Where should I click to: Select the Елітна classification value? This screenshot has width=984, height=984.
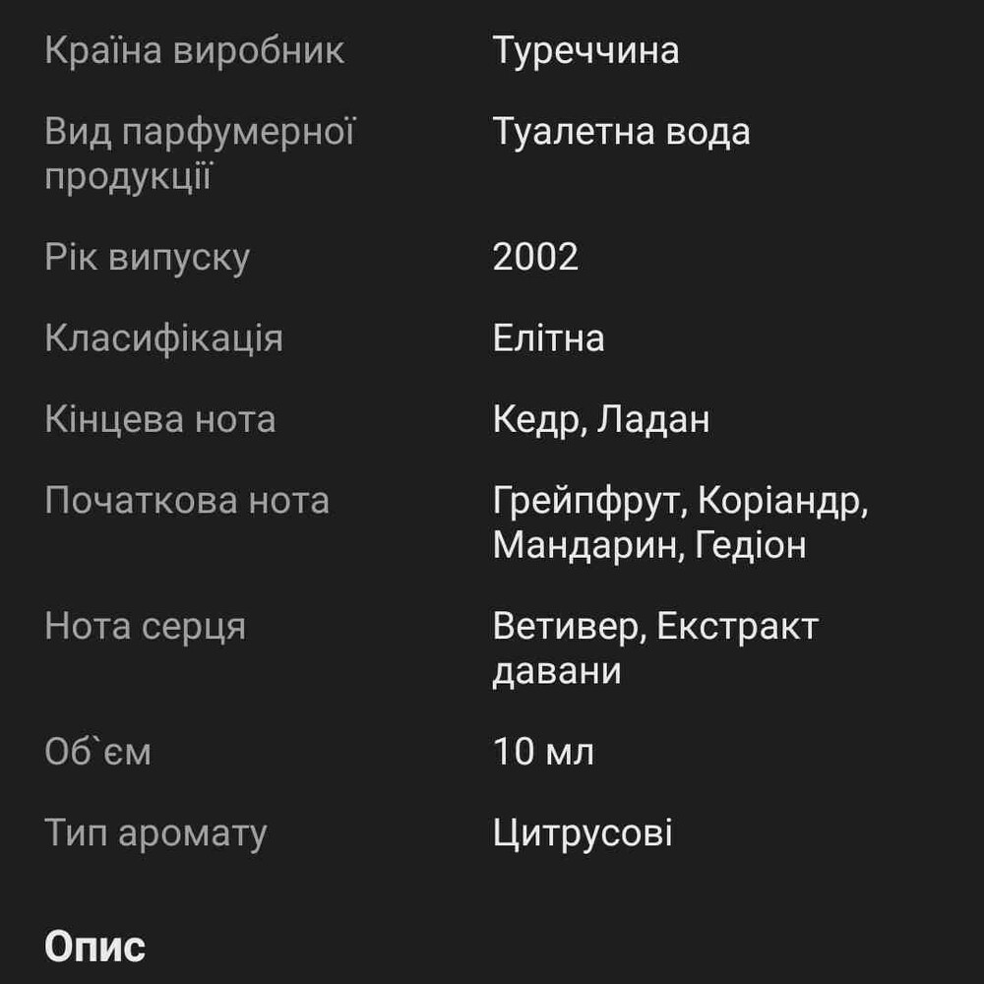pyautogui.click(x=548, y=338)
